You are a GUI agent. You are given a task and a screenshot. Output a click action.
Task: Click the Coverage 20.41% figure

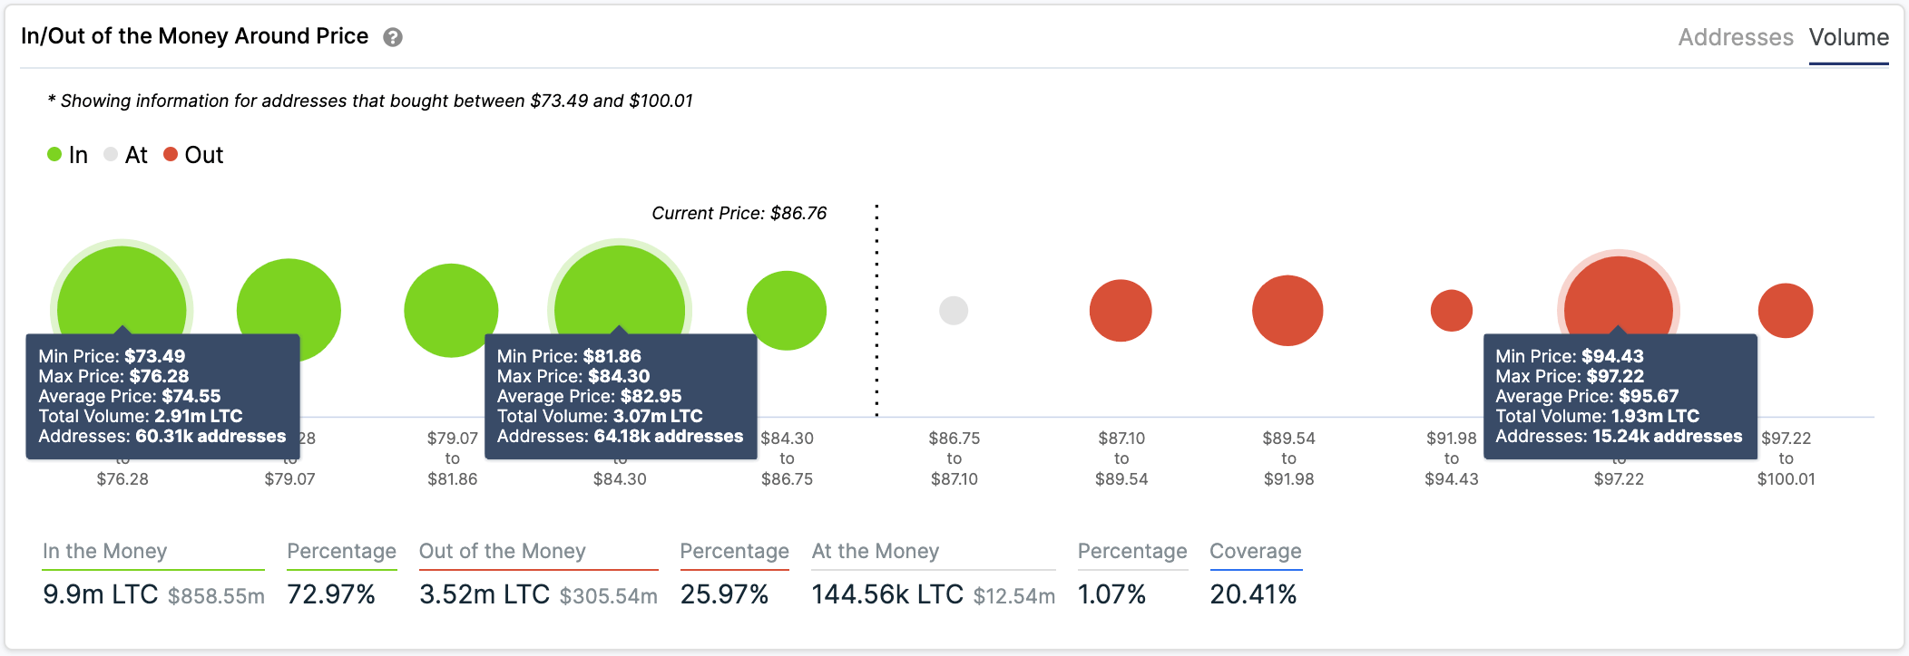coord(1253,594)
